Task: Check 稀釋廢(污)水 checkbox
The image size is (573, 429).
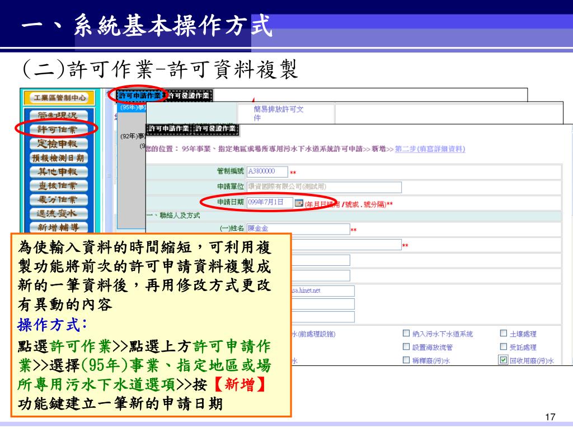Action: [406, 360]
